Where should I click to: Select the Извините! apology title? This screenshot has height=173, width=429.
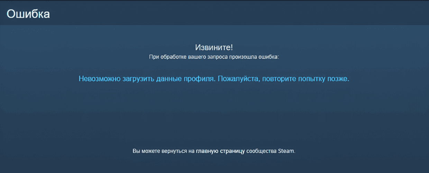click(214, 47)
